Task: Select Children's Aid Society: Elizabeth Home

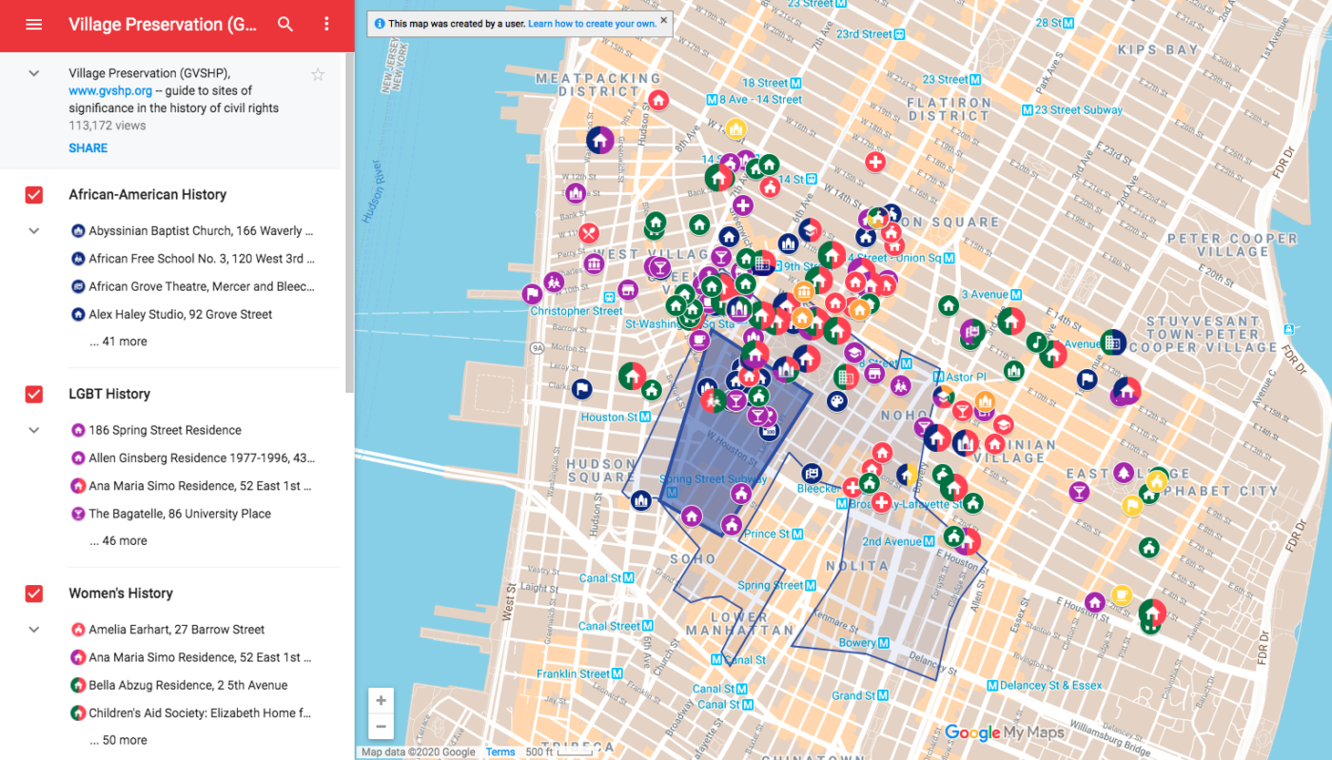Action: tap(192, 712)
